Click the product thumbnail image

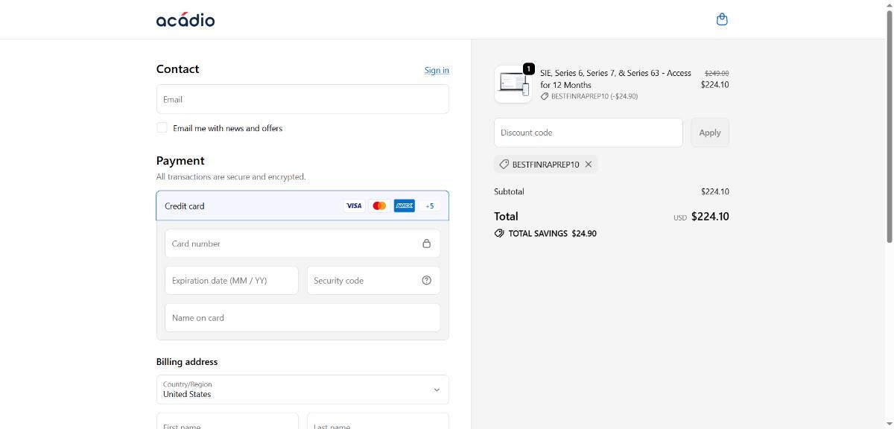point(513,83)
